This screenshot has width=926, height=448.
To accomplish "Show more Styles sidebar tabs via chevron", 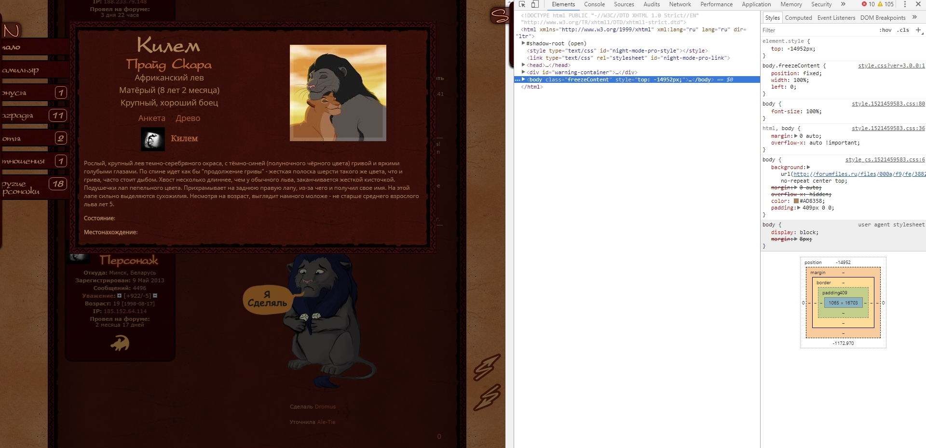I will pos(914,17).
